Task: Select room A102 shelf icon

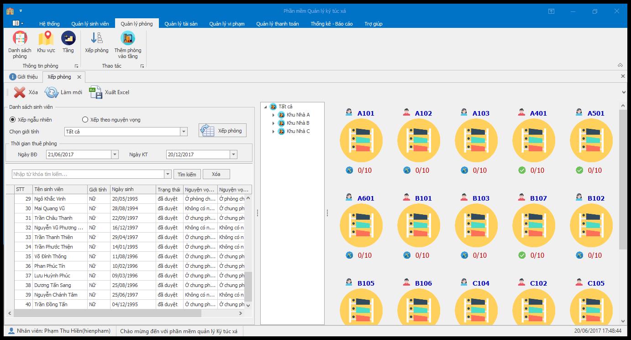Action: pyautogui.click(x=419, y=140)
